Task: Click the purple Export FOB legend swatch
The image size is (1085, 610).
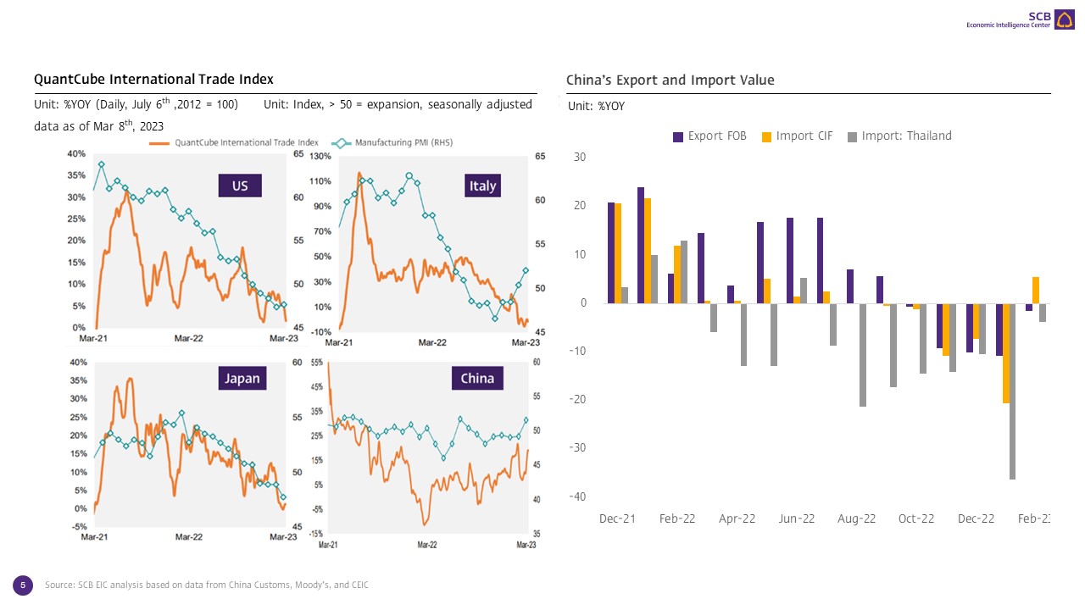Action: (x=678, y=136)
